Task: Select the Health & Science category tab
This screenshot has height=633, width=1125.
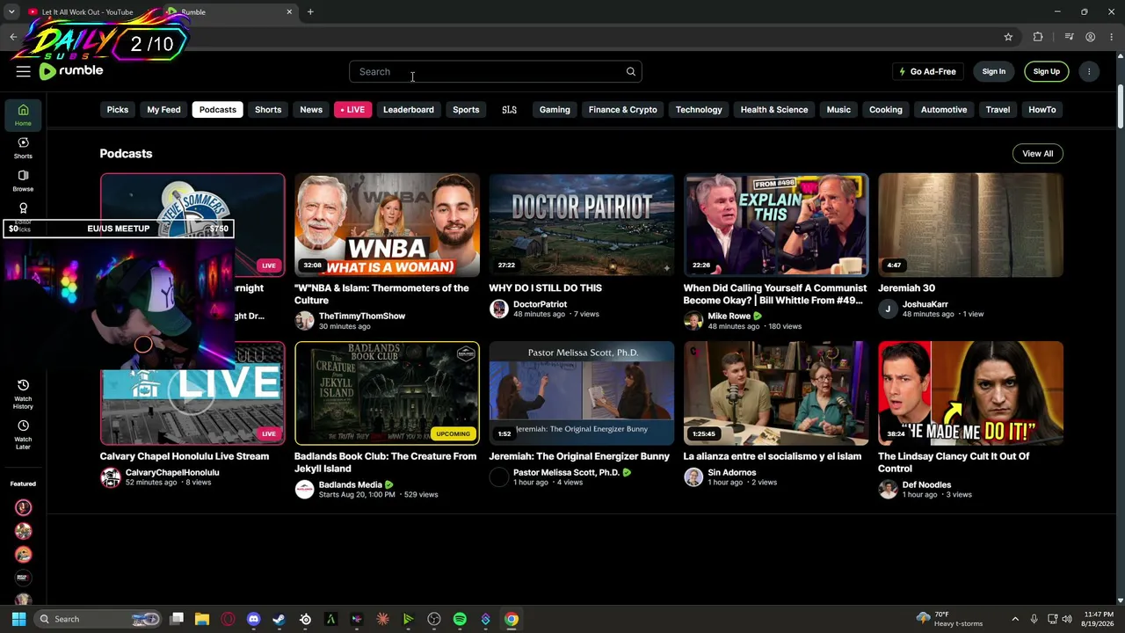Action: pyautogui.click(x=774, y=110)
